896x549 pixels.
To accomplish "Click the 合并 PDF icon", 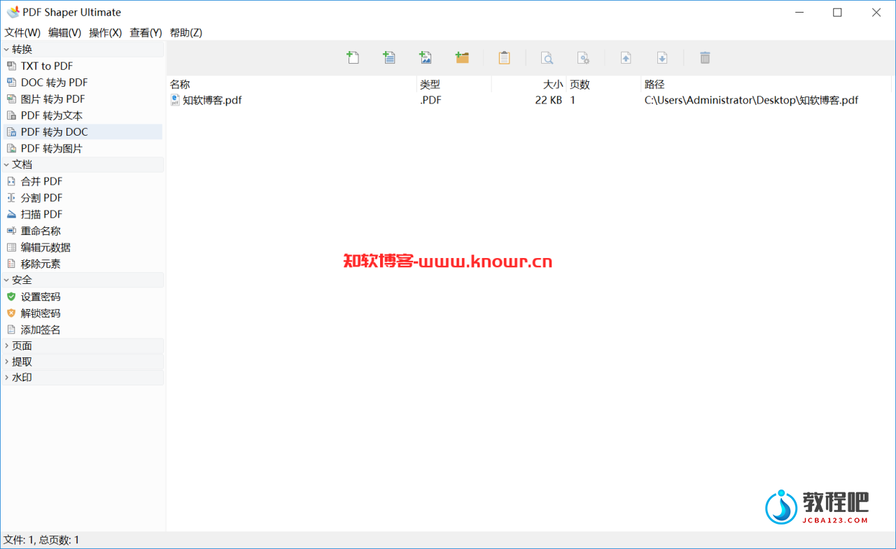I will click(x=11, y=181).
